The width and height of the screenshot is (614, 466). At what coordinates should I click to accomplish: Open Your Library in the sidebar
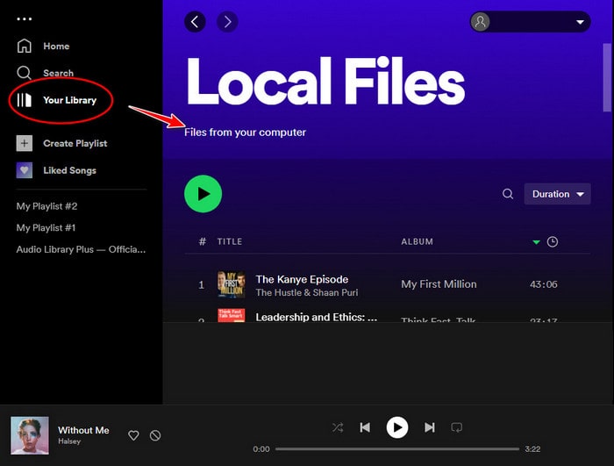68,100
